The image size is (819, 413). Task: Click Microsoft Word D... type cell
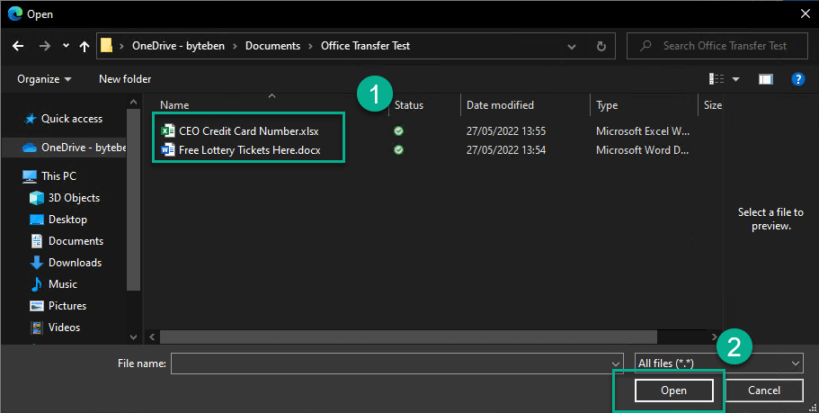(x=642, y=150)
